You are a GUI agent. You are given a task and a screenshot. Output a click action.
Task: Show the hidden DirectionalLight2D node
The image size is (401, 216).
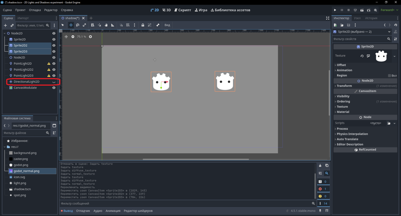pos(54,82)
